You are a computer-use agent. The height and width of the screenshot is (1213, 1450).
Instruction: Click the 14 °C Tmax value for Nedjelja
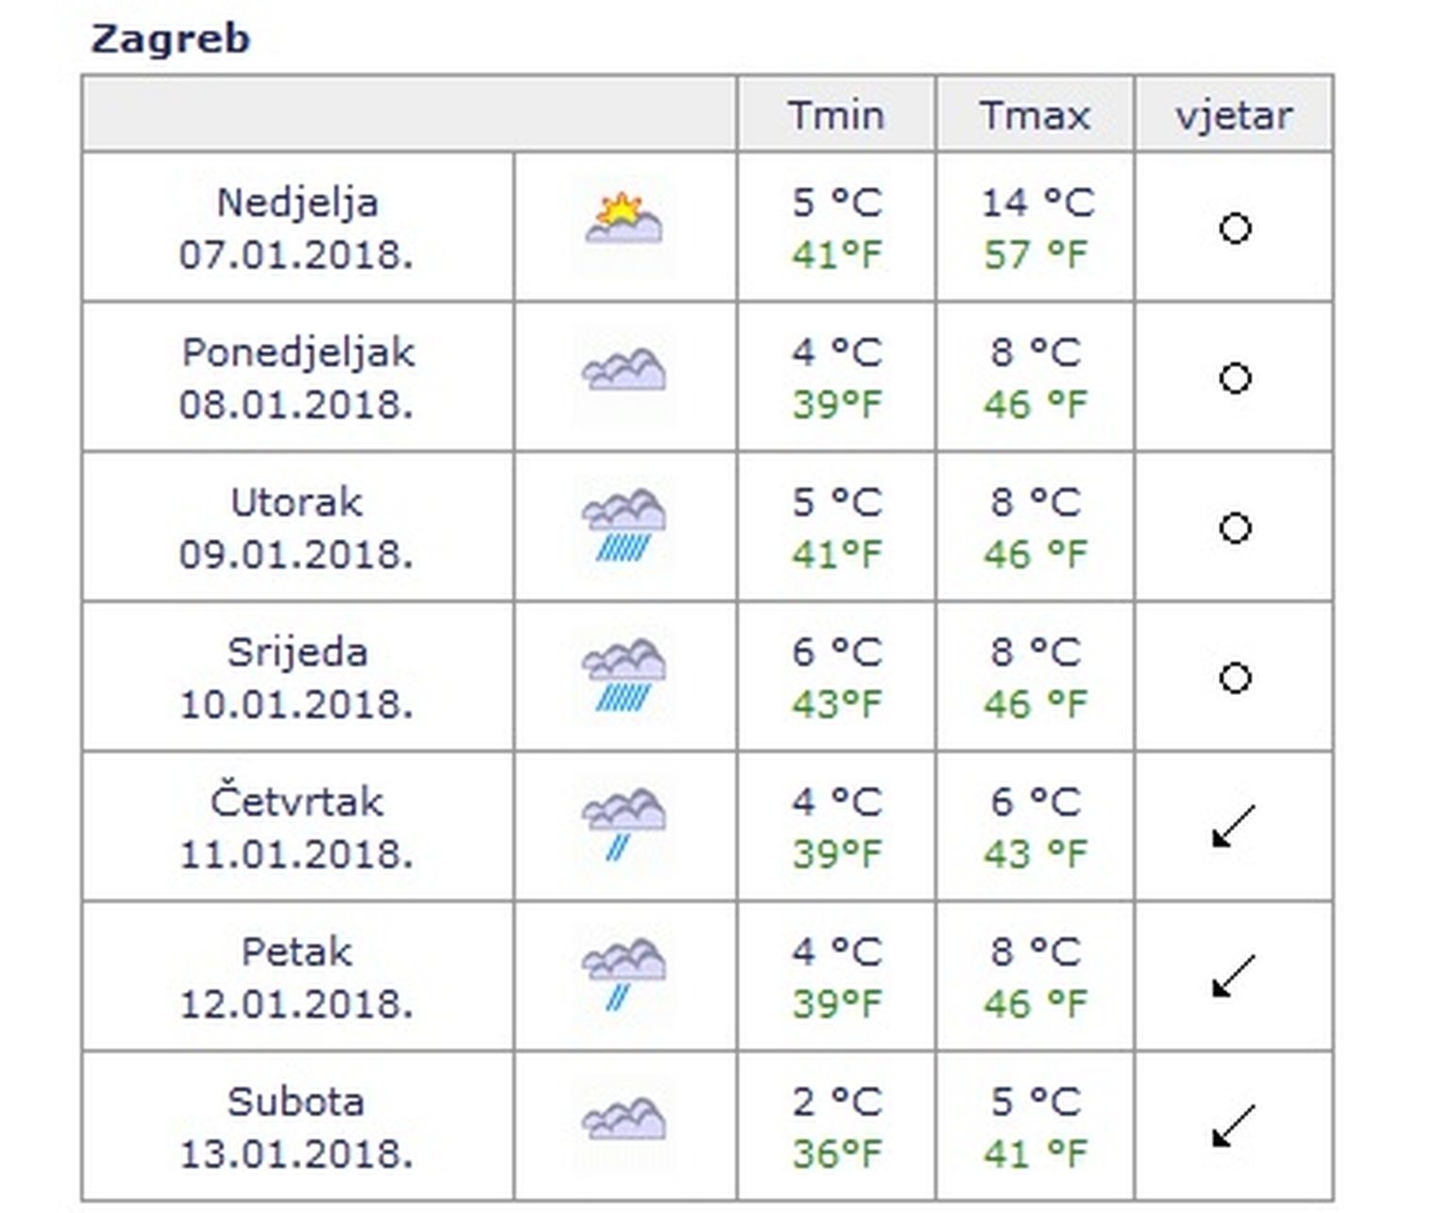(1037, 202)
